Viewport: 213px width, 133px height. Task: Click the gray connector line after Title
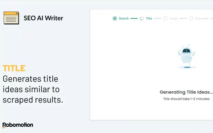158,19
